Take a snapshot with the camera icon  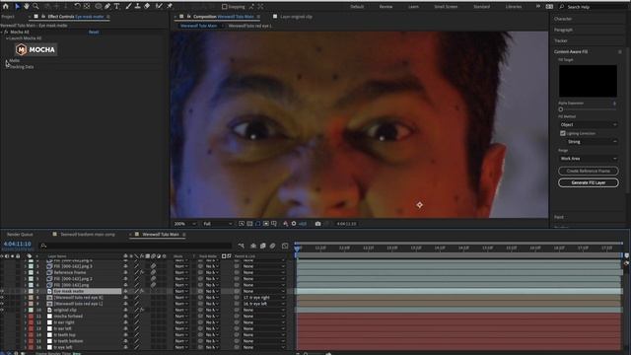pyautogui.click(x=317, y=224)
